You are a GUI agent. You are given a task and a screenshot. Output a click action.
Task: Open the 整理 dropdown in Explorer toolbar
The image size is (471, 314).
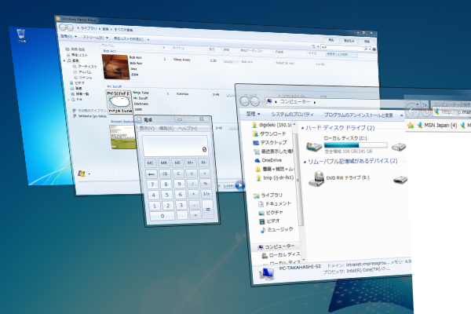pos(253,114)
